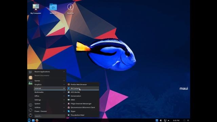The width and height of the screenshot is (217, 122).
Task: Click the recent applications icon in menu sidebar
Action: (31, 72)
